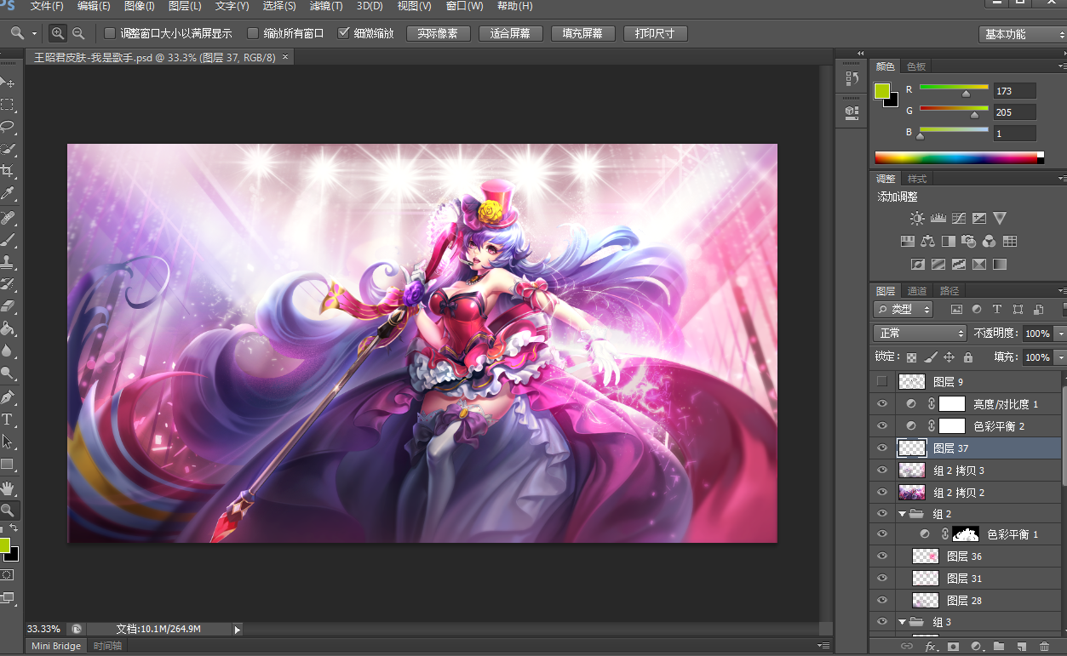This screenshot has height=656, width=1067.
Task: Switch to the 色板 tab
Action: pyautogui.click(x=916, y=66)
